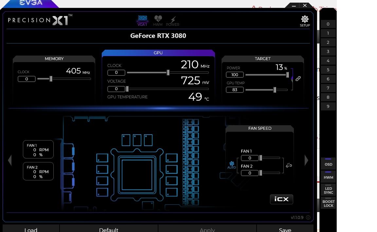Click the FAN 2 speed slider handle
This screenshot has width=377, height=232.
point(260,173)
